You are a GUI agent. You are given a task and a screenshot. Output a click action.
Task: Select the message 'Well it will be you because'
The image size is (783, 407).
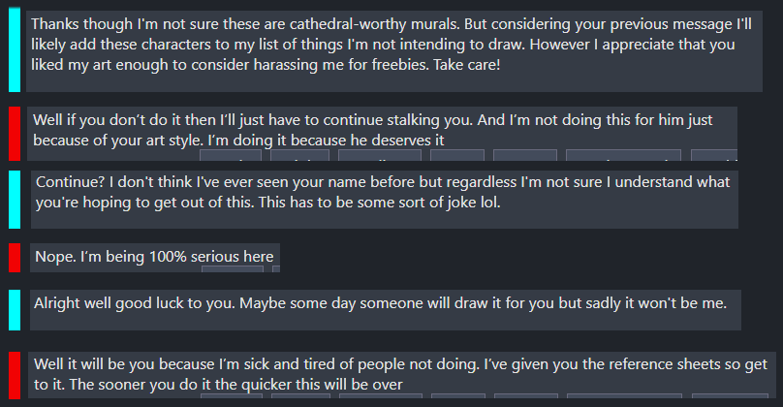click(402, 375)
